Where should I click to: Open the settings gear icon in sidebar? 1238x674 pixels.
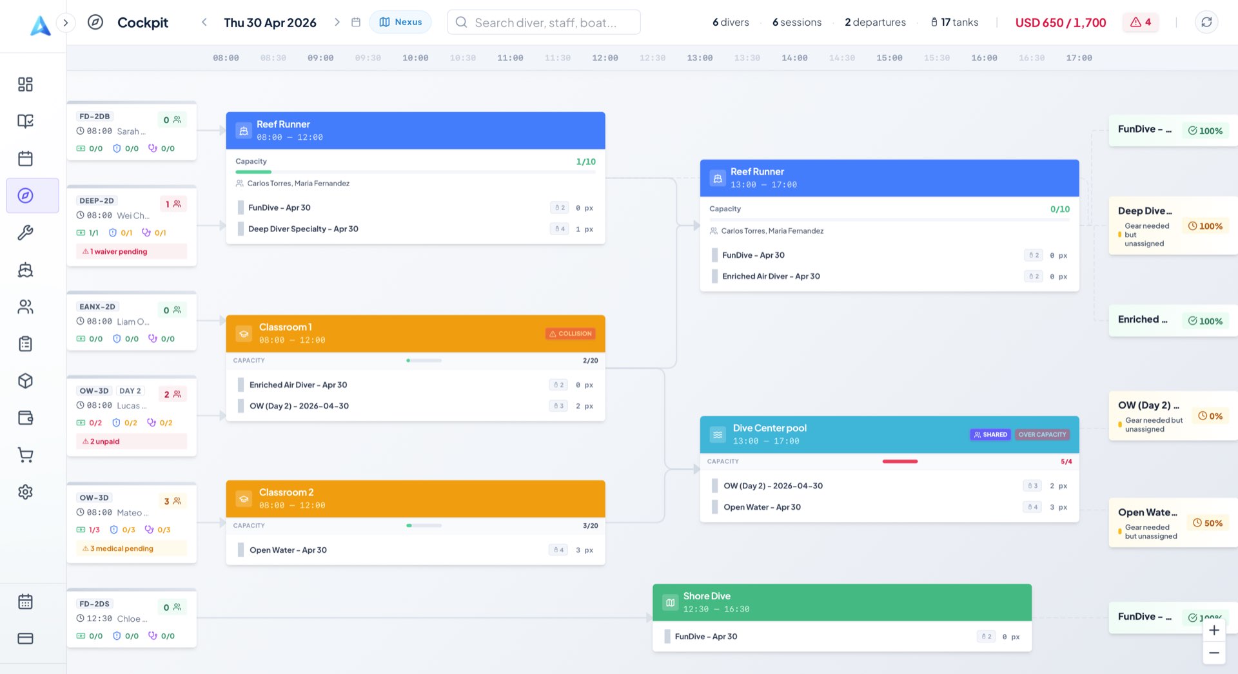[25, 492]
